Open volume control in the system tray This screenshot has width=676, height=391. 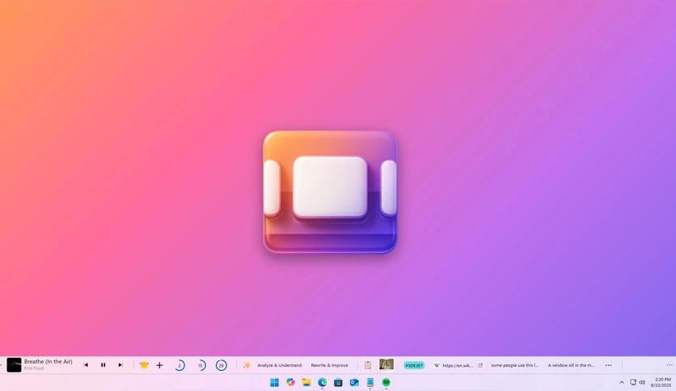642,382
